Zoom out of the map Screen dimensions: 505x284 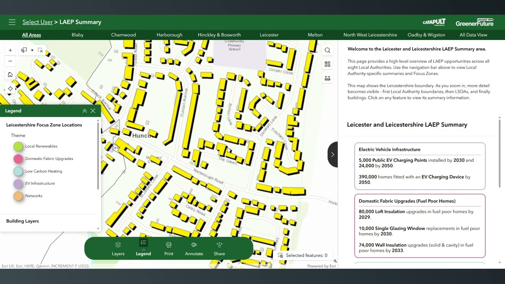tap(10, 61)
